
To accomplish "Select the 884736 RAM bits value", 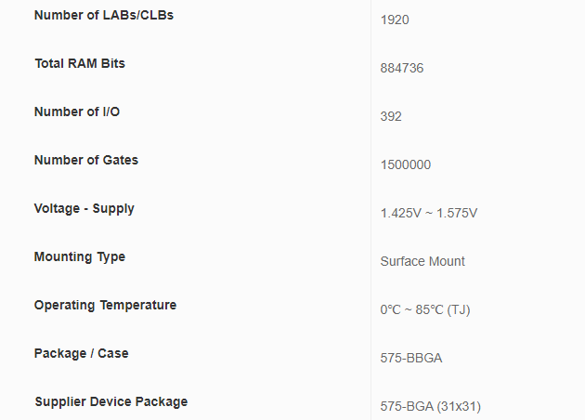I will (x=402, y=68).
